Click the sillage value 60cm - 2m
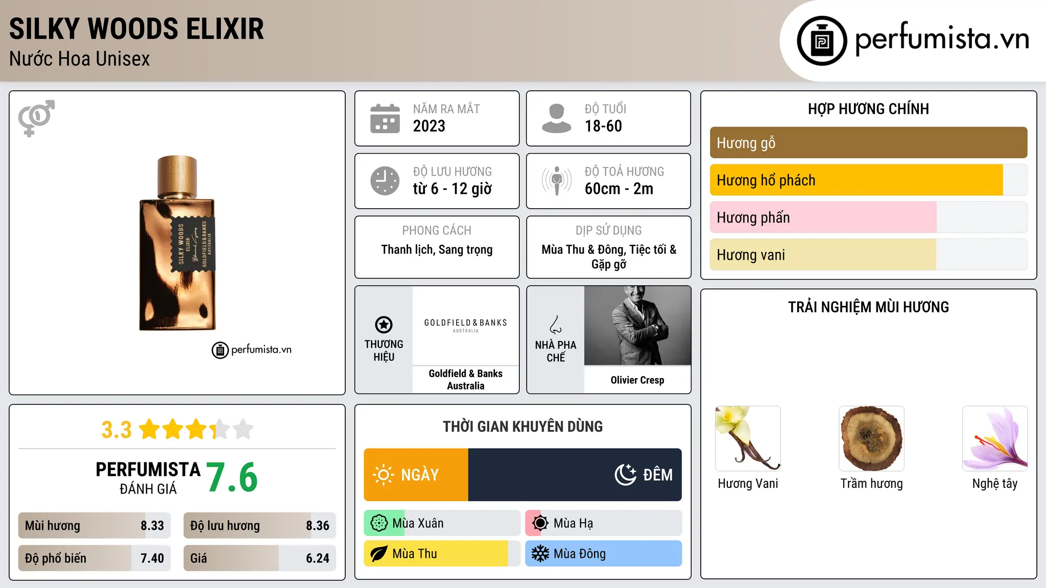 [619, 189]
